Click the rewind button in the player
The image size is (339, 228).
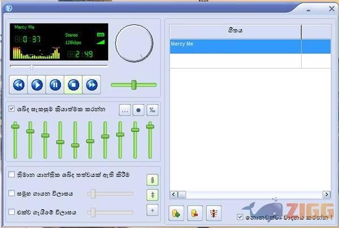[x=19, y=85]
